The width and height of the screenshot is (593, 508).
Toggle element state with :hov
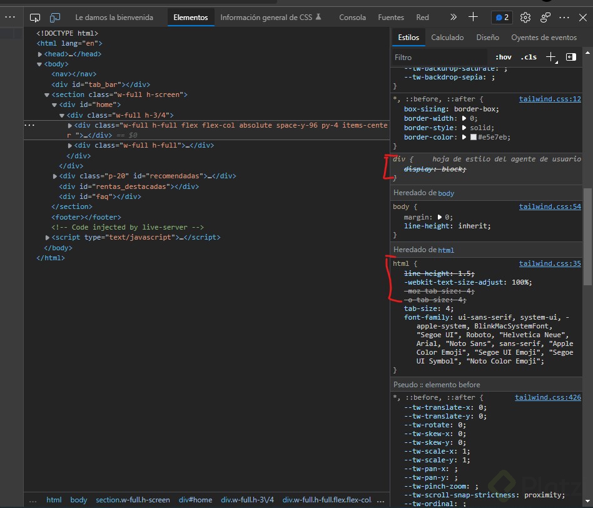(503, 57)
